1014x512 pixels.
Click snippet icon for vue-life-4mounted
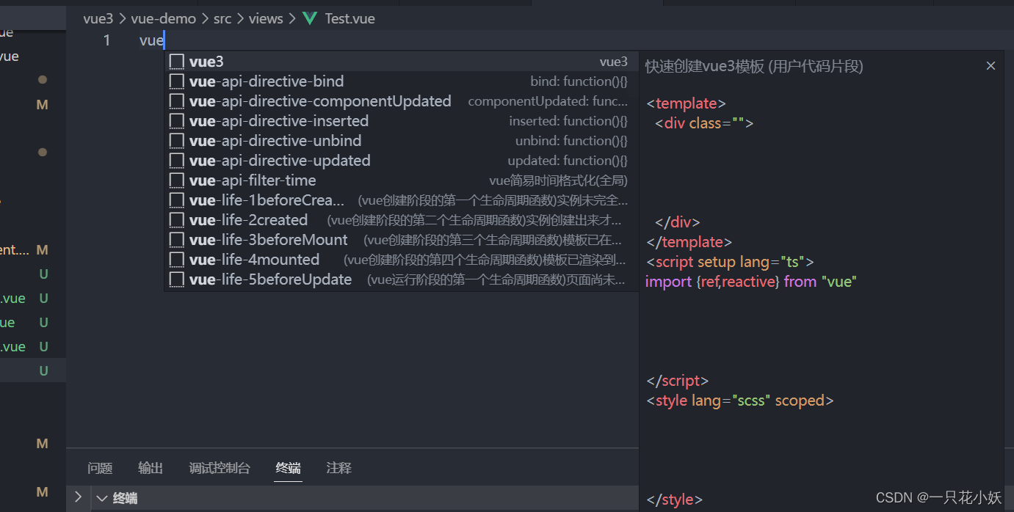tap(177, 260)
